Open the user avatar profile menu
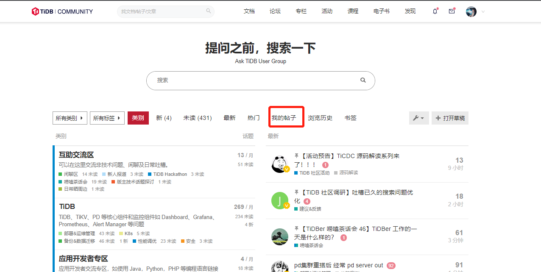541x272 pixels. [x=471, y=11]
